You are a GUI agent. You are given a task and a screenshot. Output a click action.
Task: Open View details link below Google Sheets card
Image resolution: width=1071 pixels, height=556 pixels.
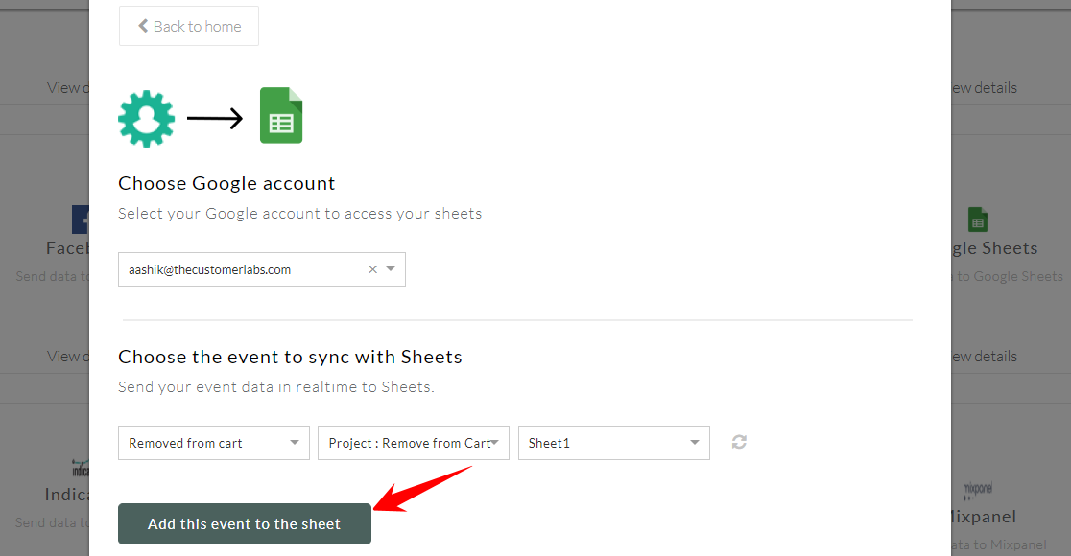point(985,356)
